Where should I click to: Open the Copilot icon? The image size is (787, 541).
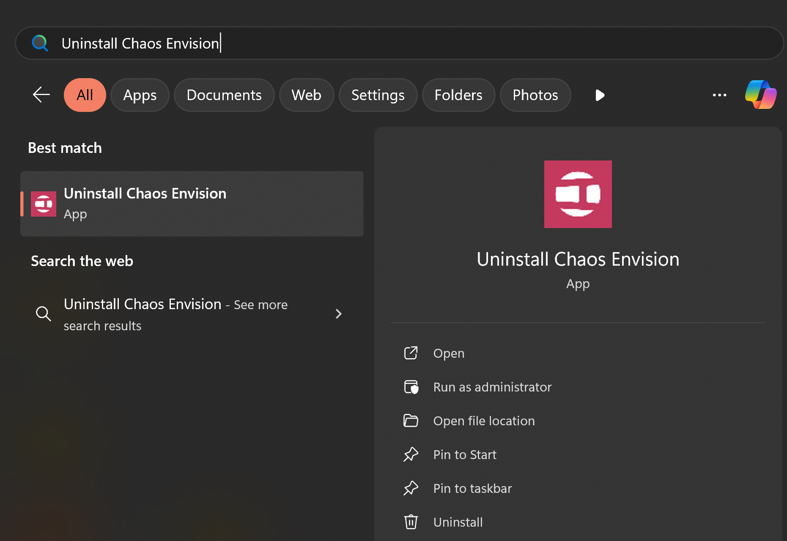pos(760,95)
